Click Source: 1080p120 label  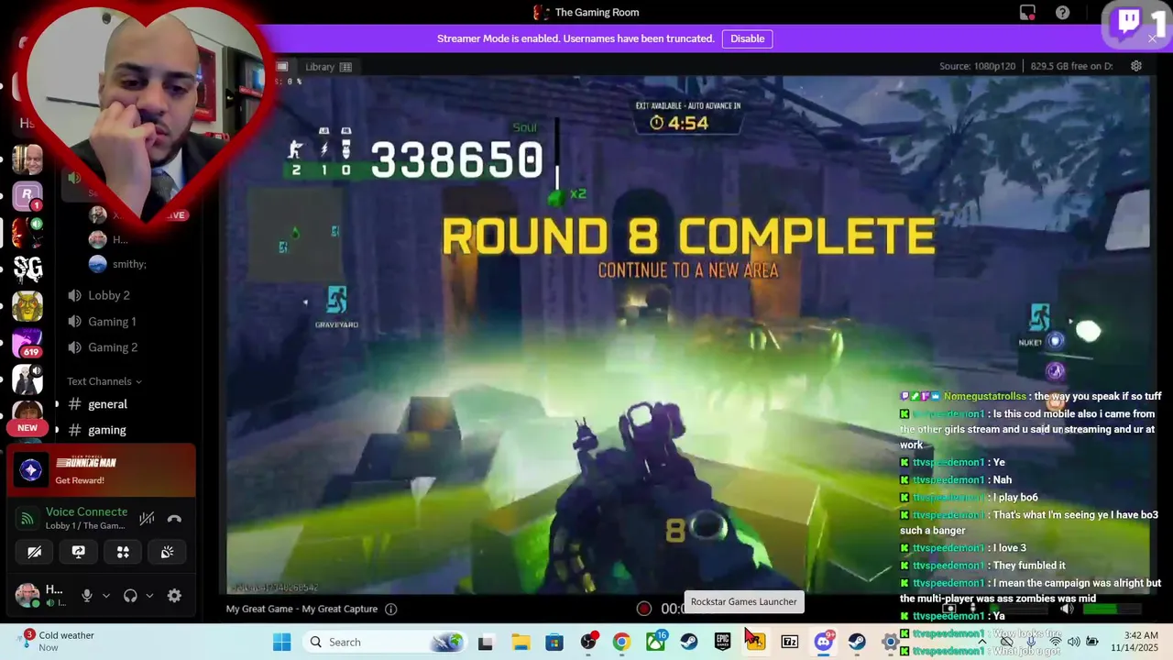point(979,66)
